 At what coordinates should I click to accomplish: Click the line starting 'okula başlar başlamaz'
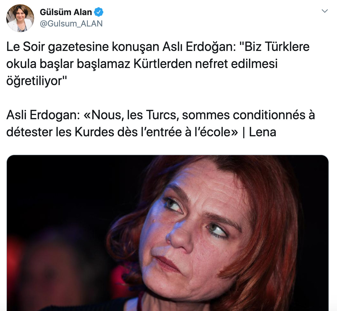coord(142,64)
